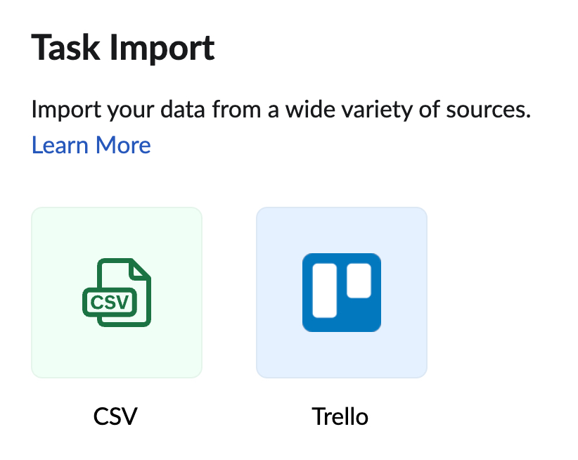Click the CSV label below the icon
578x460 pixels.
[116, 416]
